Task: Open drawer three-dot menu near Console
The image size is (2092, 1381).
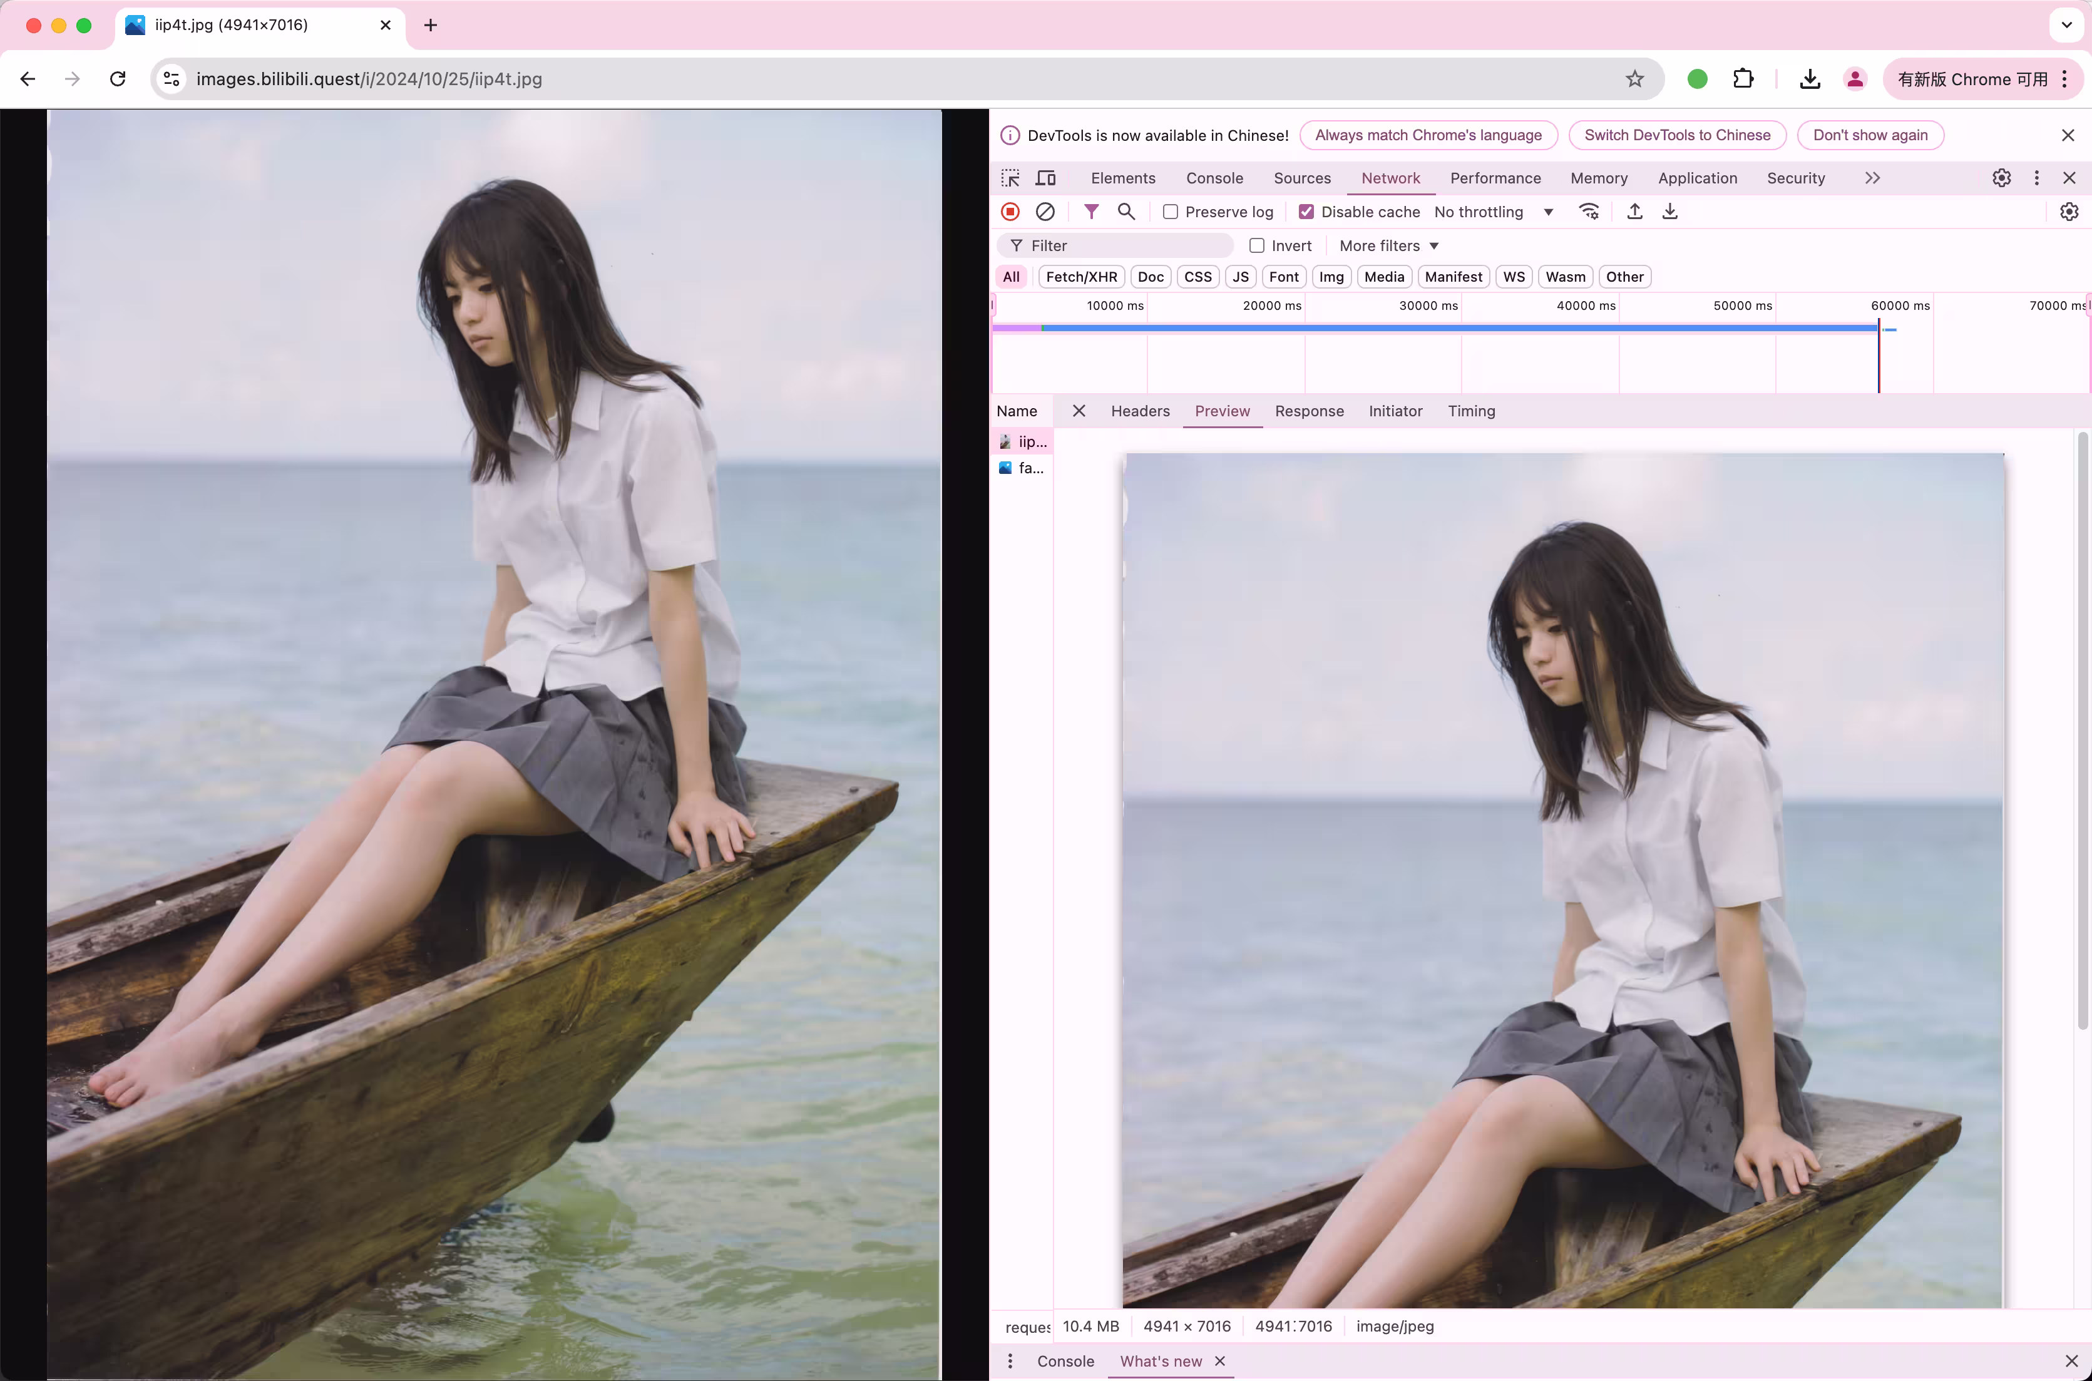Action: [1010, 1361]
